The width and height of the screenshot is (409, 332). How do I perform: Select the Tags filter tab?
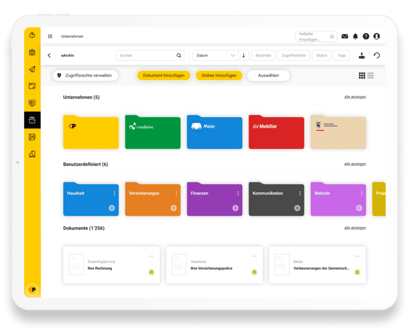[x=342, y=56]
